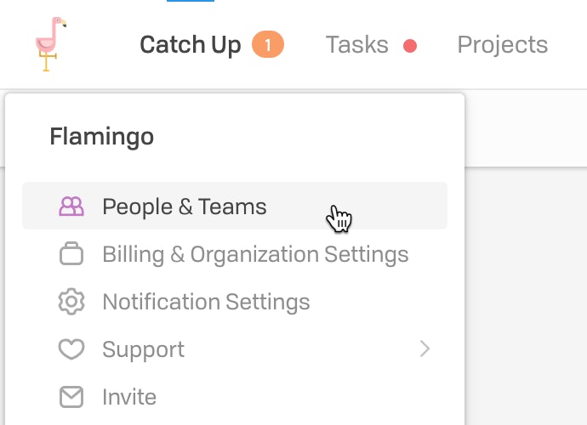Screen dimensions: 587x425
Task: Click the People & Teams icon
Action: [x=71, y=207]
